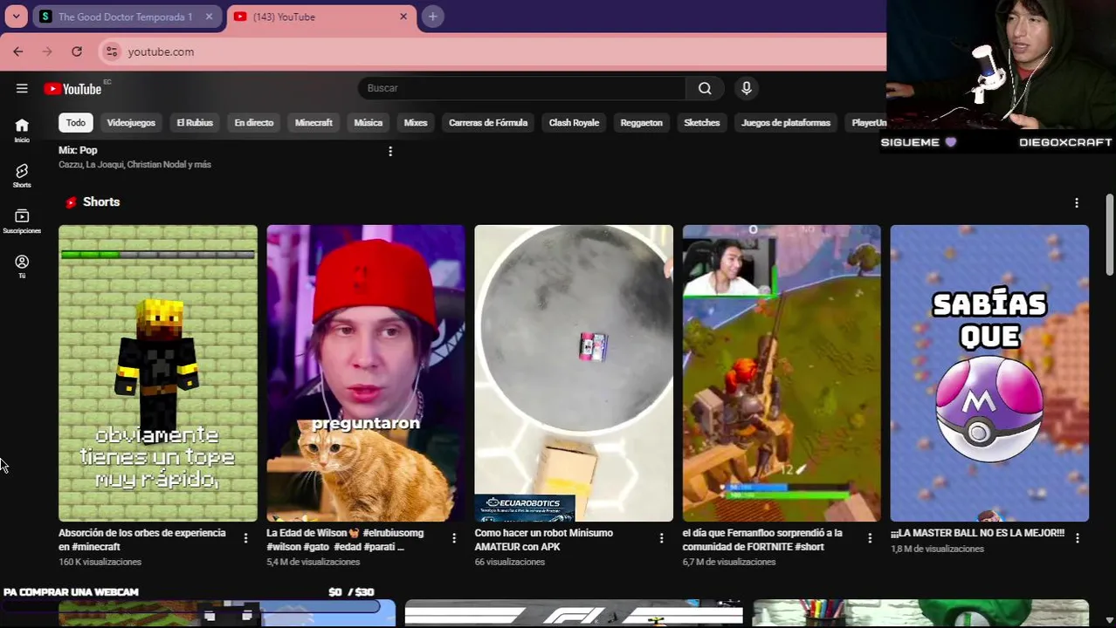Open the YouTube hamburger guide menu
Image resolution: width=1116 pixels, height=628 pixels.
(22, 88)
